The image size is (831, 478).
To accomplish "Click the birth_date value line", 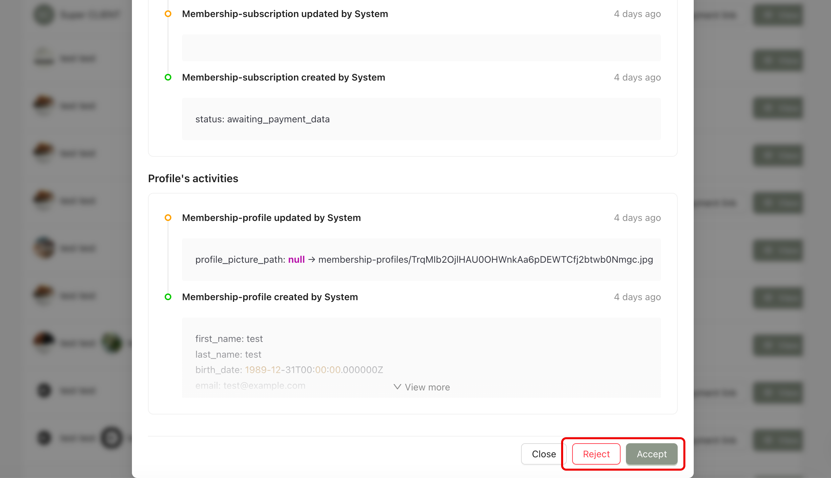I will 289,370.
